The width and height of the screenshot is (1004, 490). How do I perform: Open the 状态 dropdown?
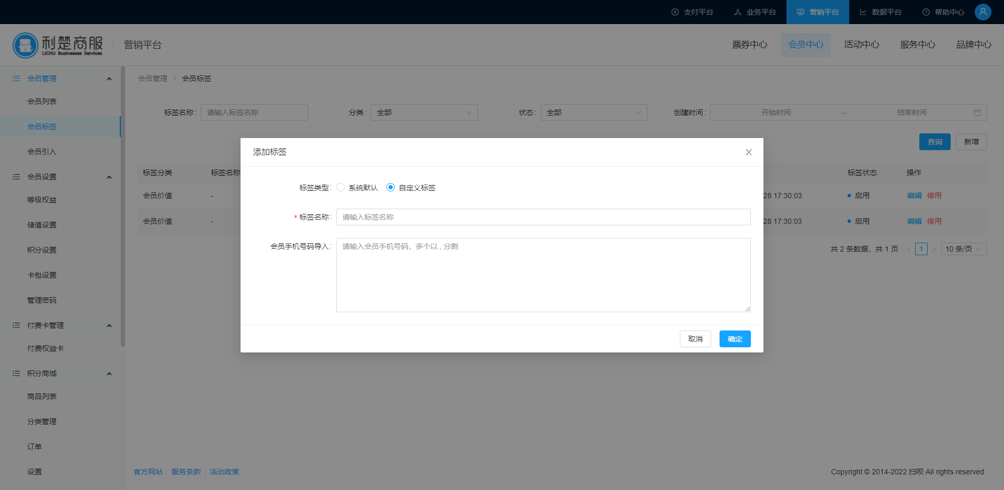click(594, 112)
